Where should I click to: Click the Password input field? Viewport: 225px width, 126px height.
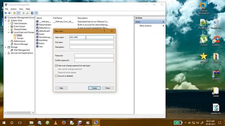pyautogui.click(x=94, y=55)
